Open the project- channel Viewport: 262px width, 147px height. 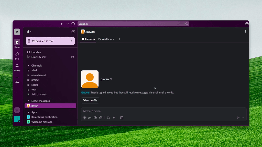pyautogui.click(x=50, y=80)
